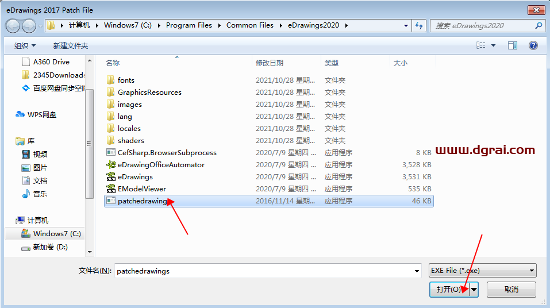This screenshot has width=550, height=308.
Task: Sort files by 类型 column header
Action: tap(332, 63)
